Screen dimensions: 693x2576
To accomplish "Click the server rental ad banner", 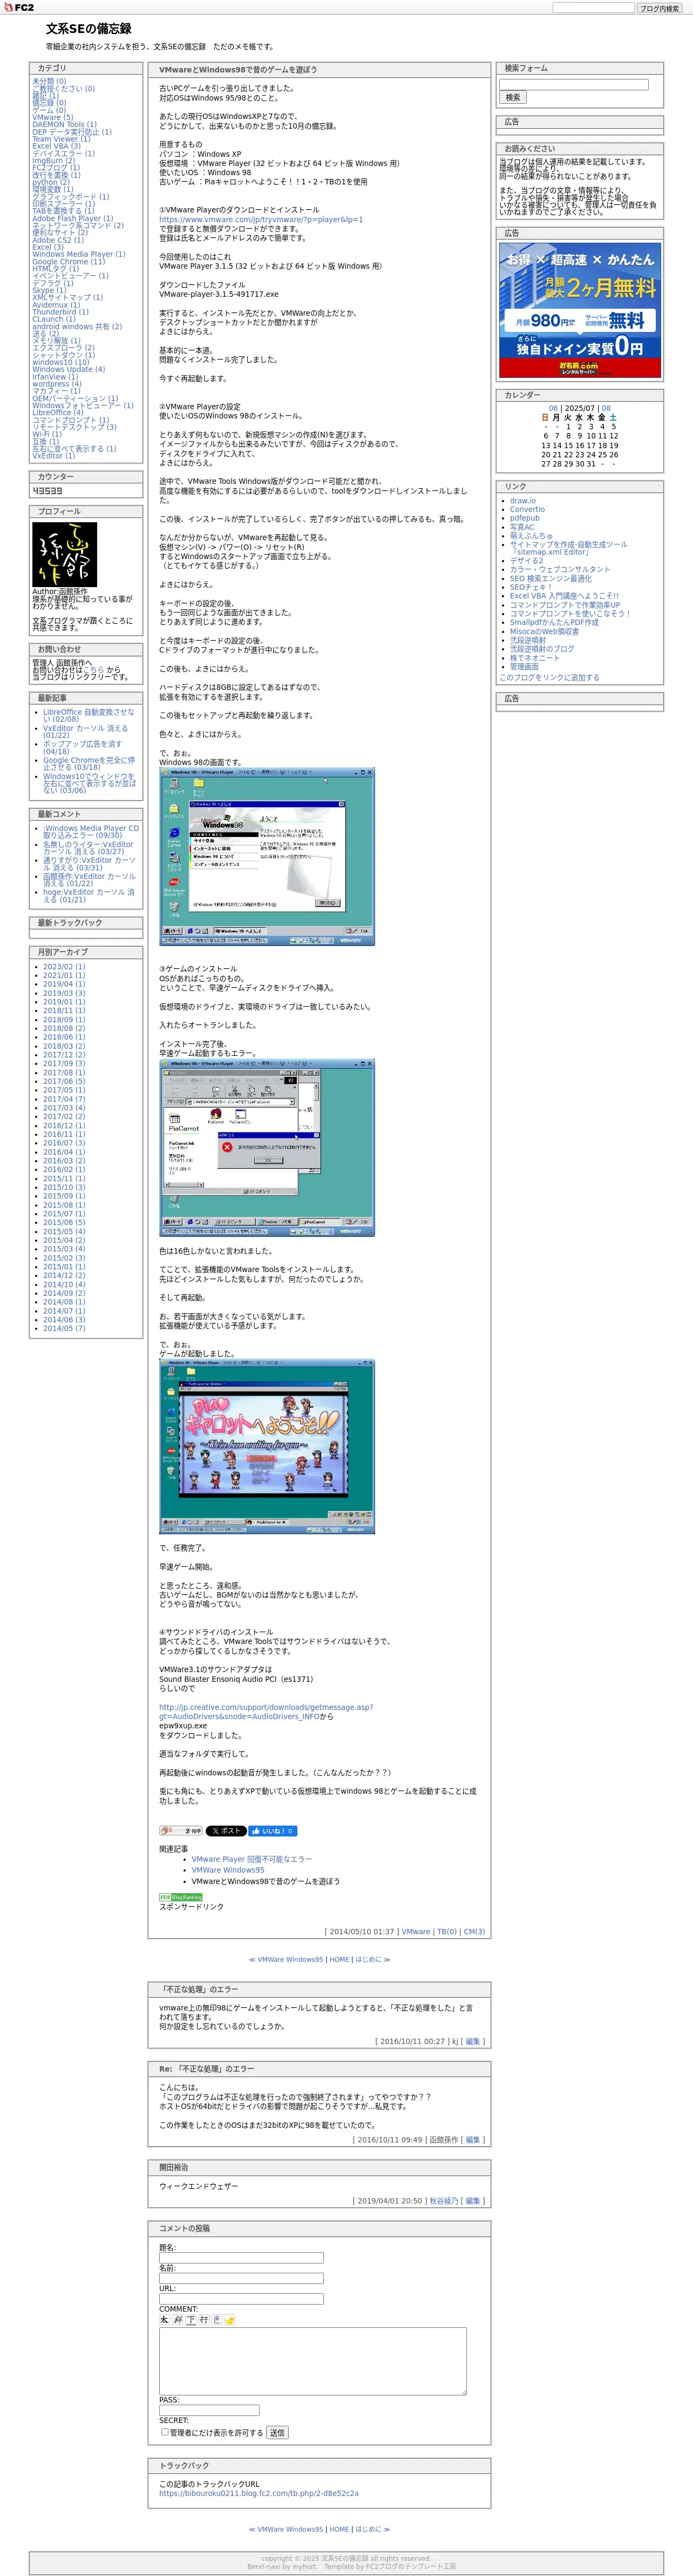I will point(580,310).
